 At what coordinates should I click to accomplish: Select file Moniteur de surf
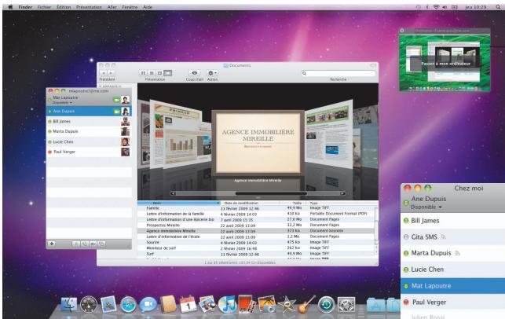click(257, 248)
